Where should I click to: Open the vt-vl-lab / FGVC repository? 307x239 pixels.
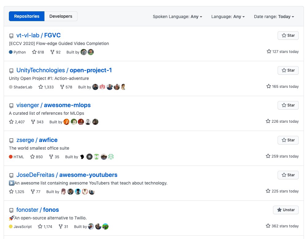click(39, 35)
